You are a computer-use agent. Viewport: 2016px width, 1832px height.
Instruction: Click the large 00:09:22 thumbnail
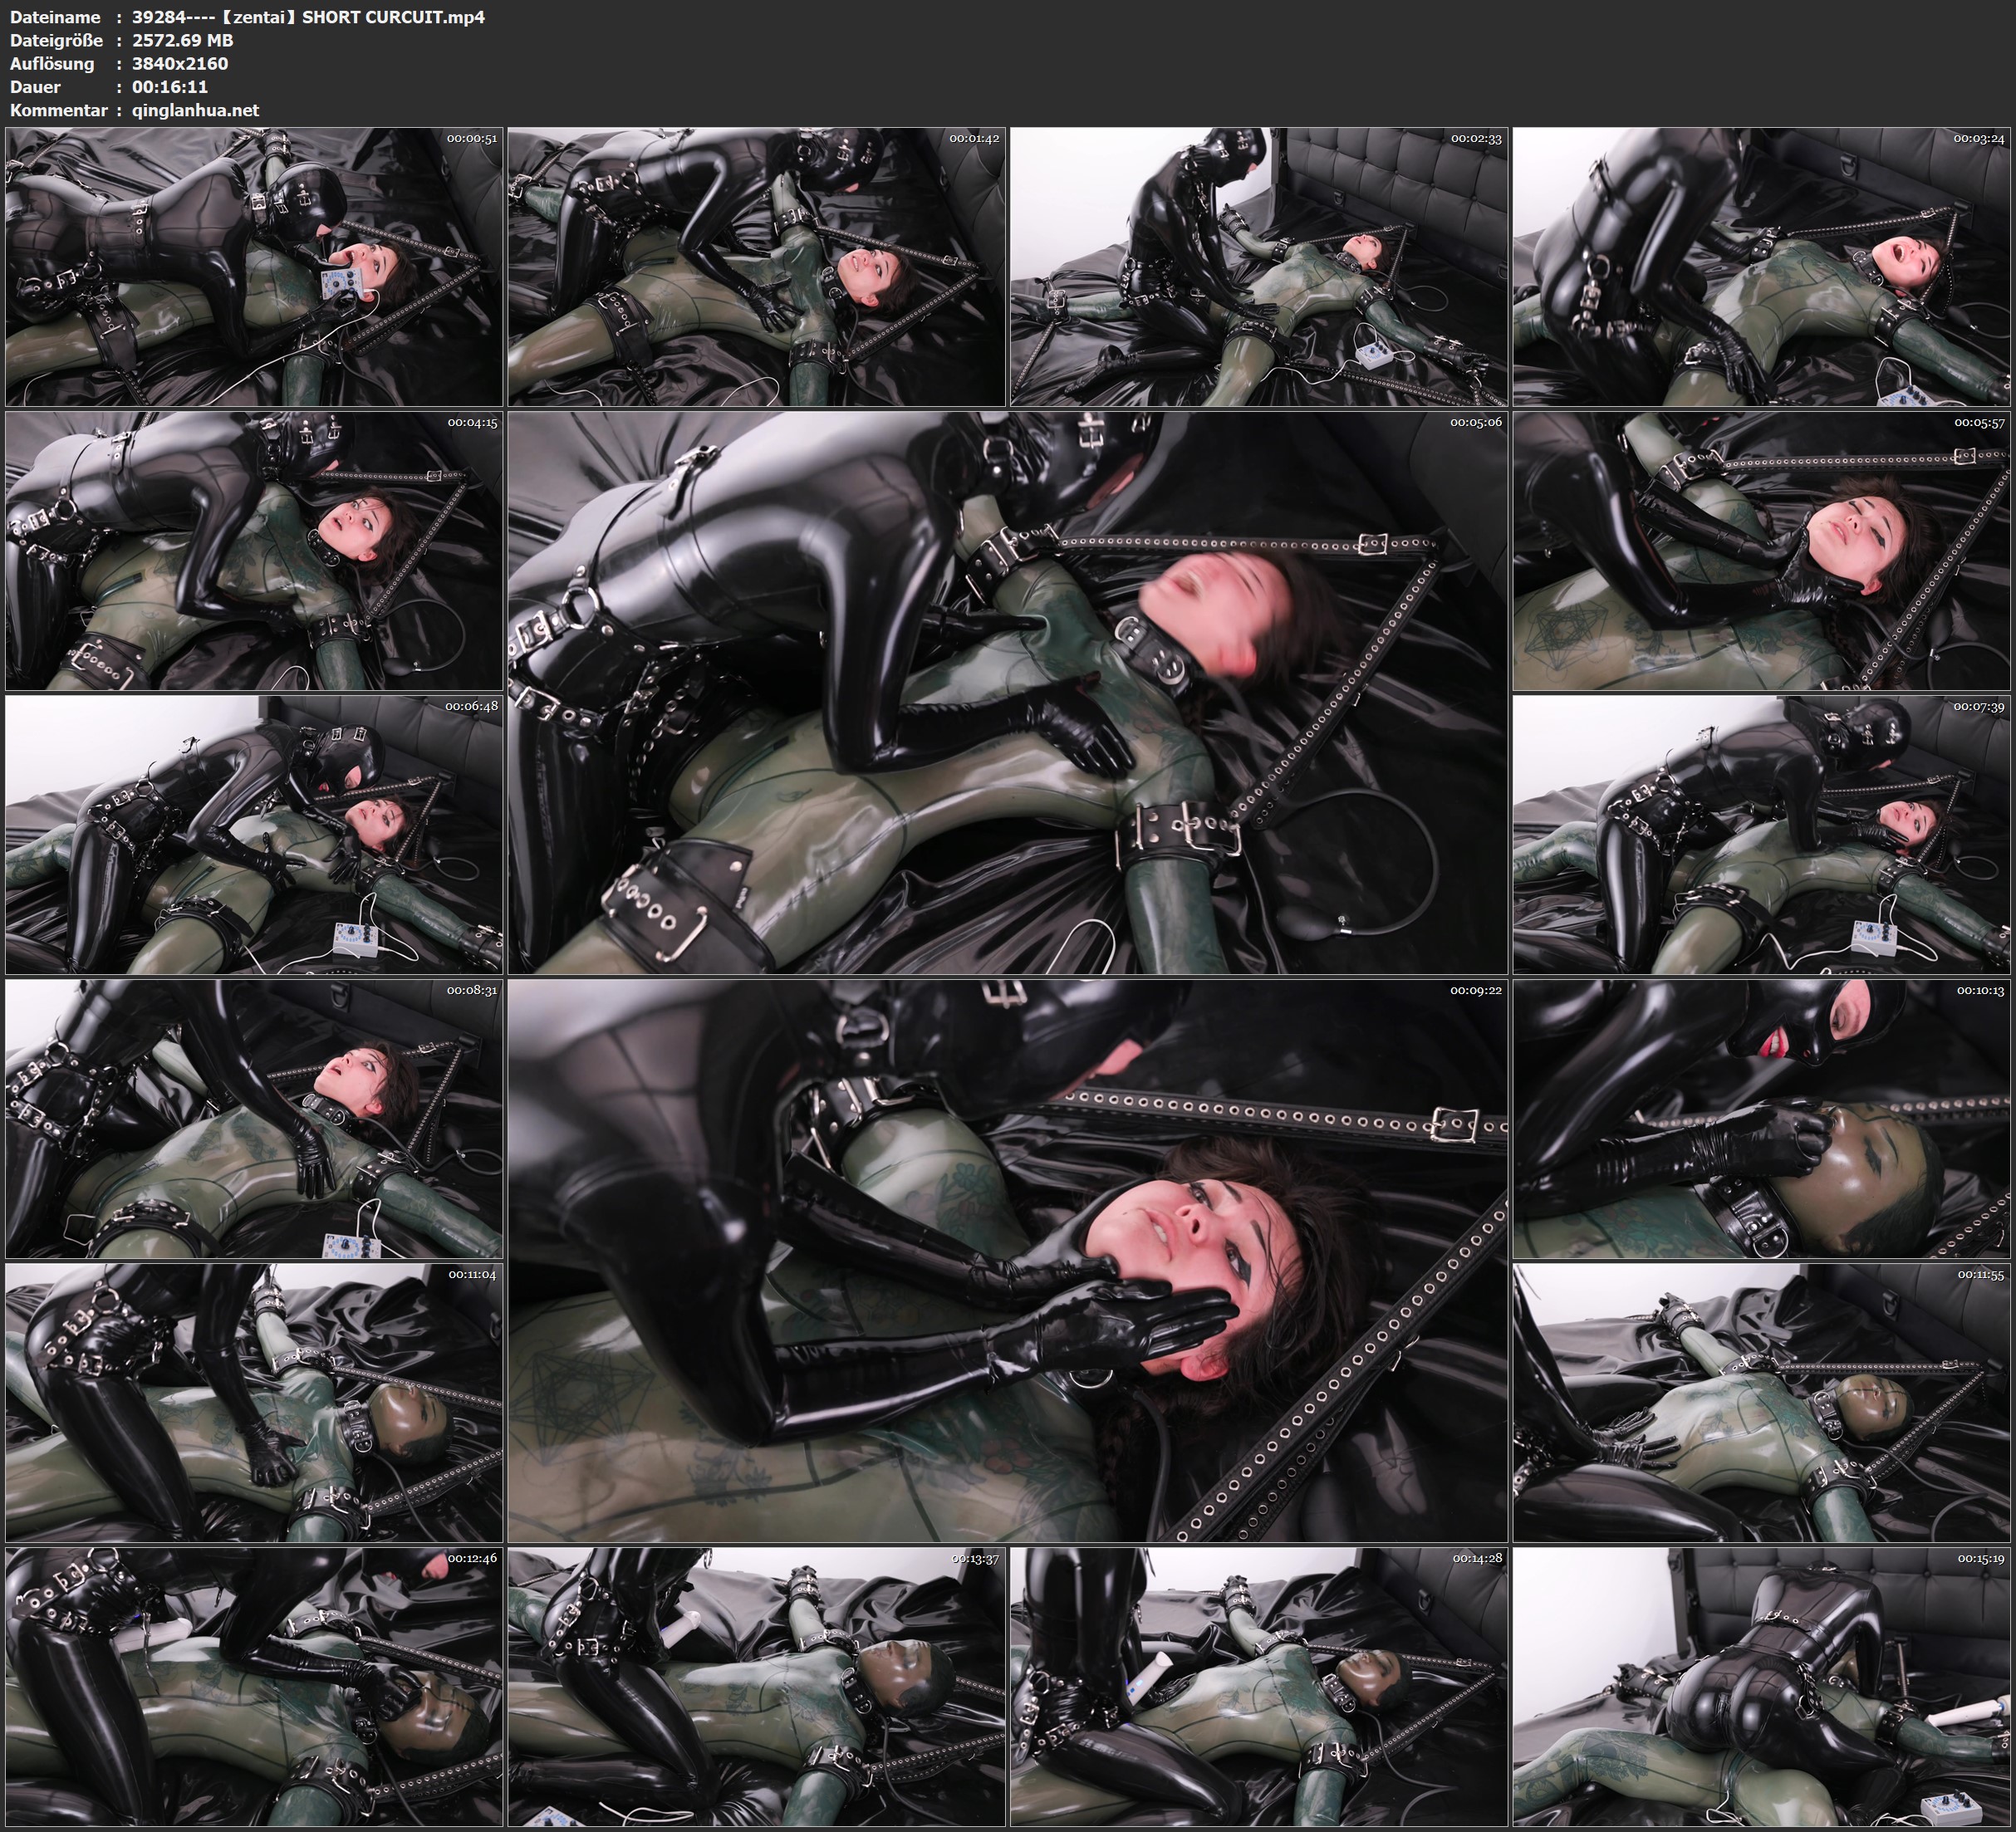coord(1007,1260)
